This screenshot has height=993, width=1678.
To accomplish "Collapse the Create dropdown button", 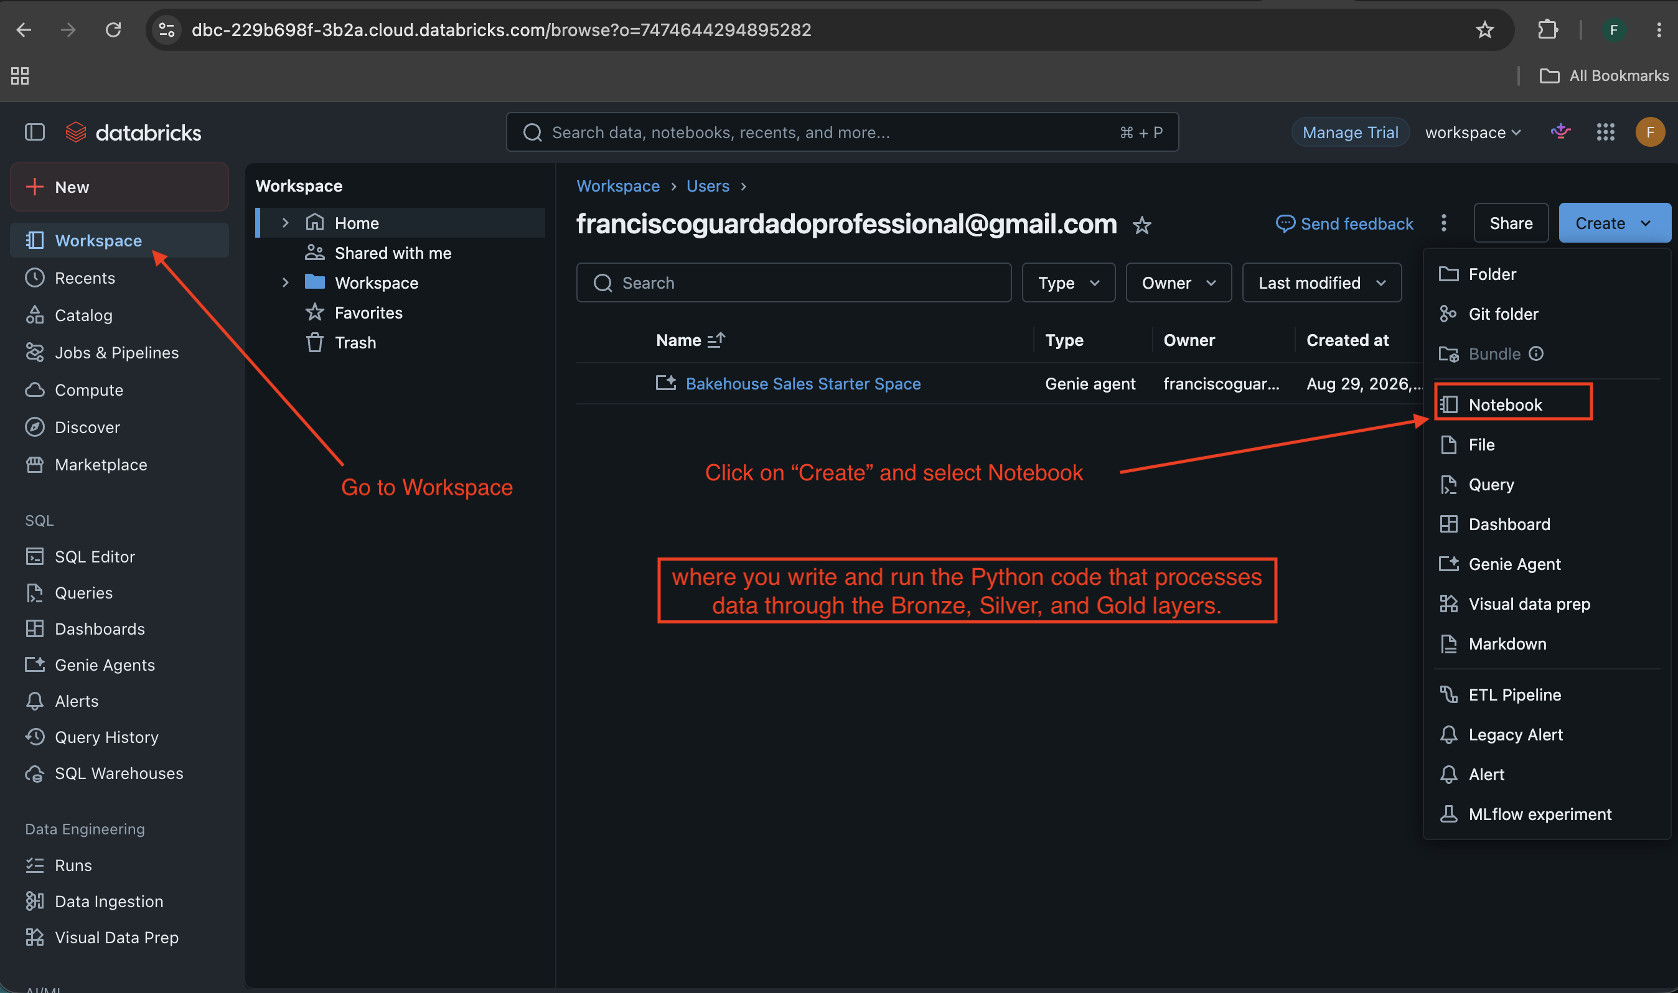I will (1614, 223).
